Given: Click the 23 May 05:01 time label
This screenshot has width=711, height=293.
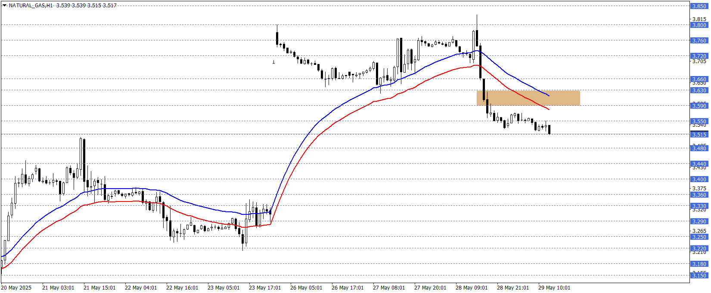Looking at the screenshot, I should [224, 288].
